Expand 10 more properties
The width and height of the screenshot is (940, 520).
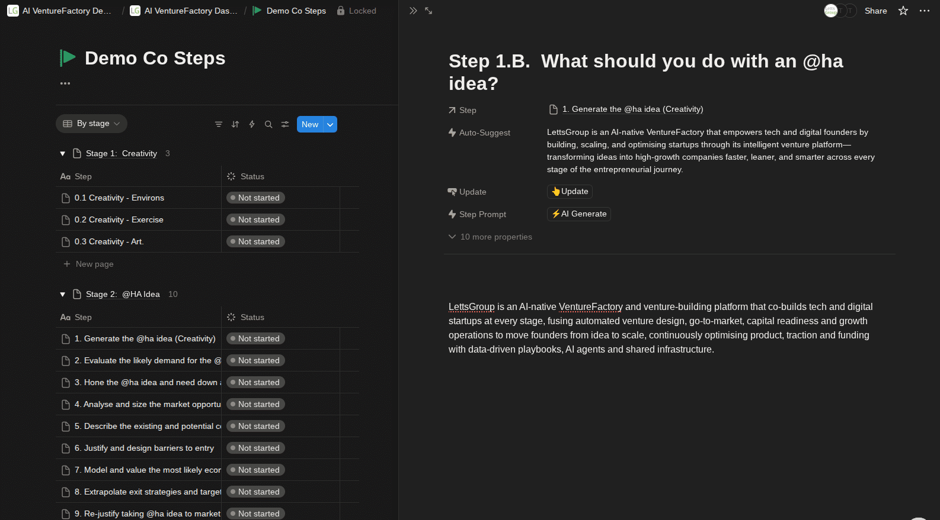coord(490,237)
